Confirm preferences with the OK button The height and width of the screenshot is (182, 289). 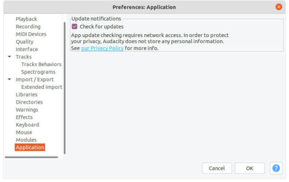click(250, 168)
